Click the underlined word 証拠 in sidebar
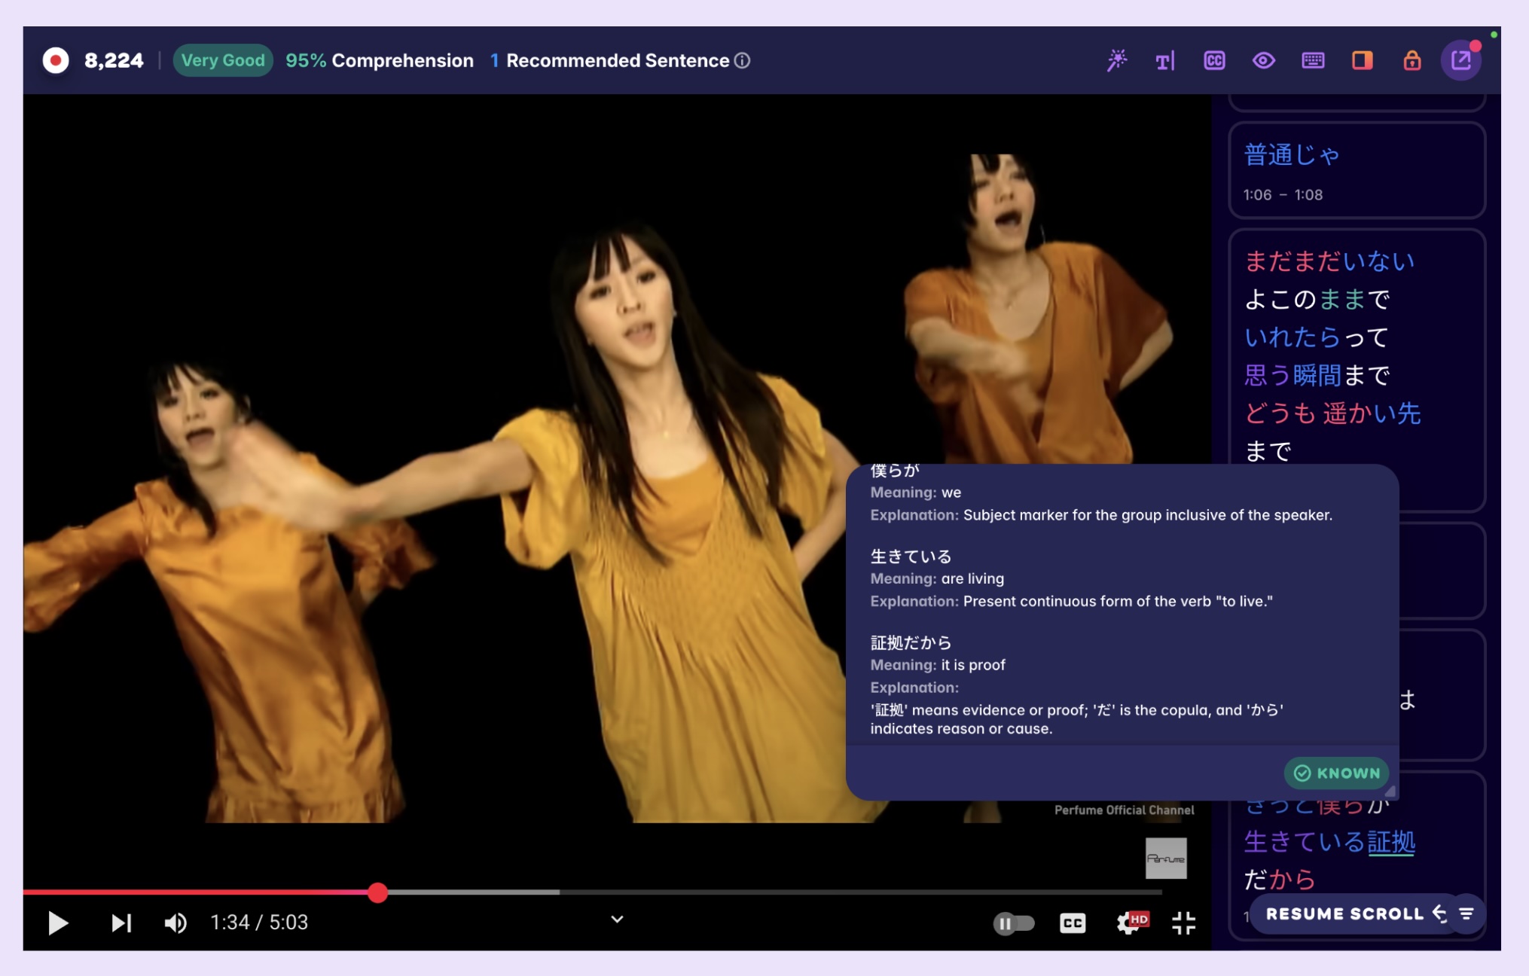The image size is (1529, 976). (x=1392, y=843)
